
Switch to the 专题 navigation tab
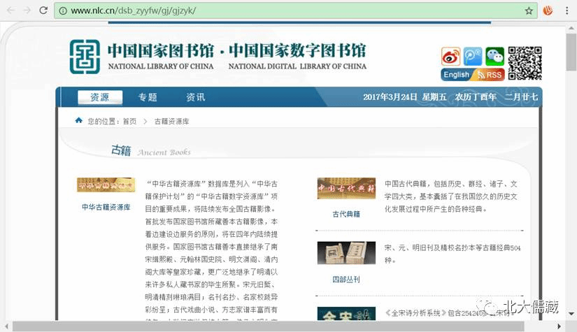coord(148,97)
